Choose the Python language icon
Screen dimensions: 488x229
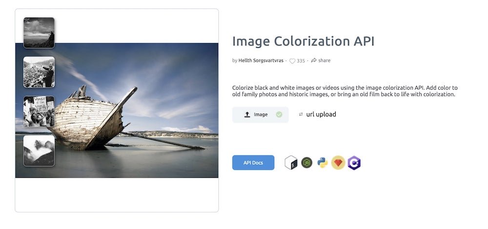(x=323, y=163)
